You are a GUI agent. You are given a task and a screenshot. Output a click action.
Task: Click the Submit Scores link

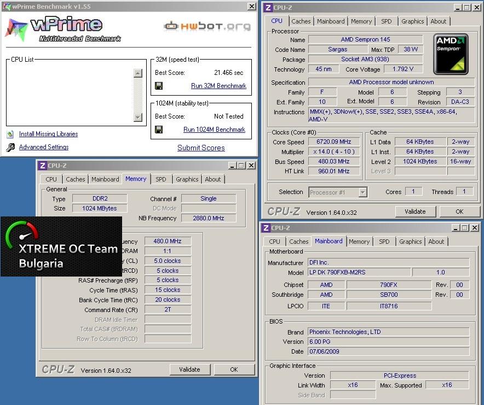coord(201,148)
